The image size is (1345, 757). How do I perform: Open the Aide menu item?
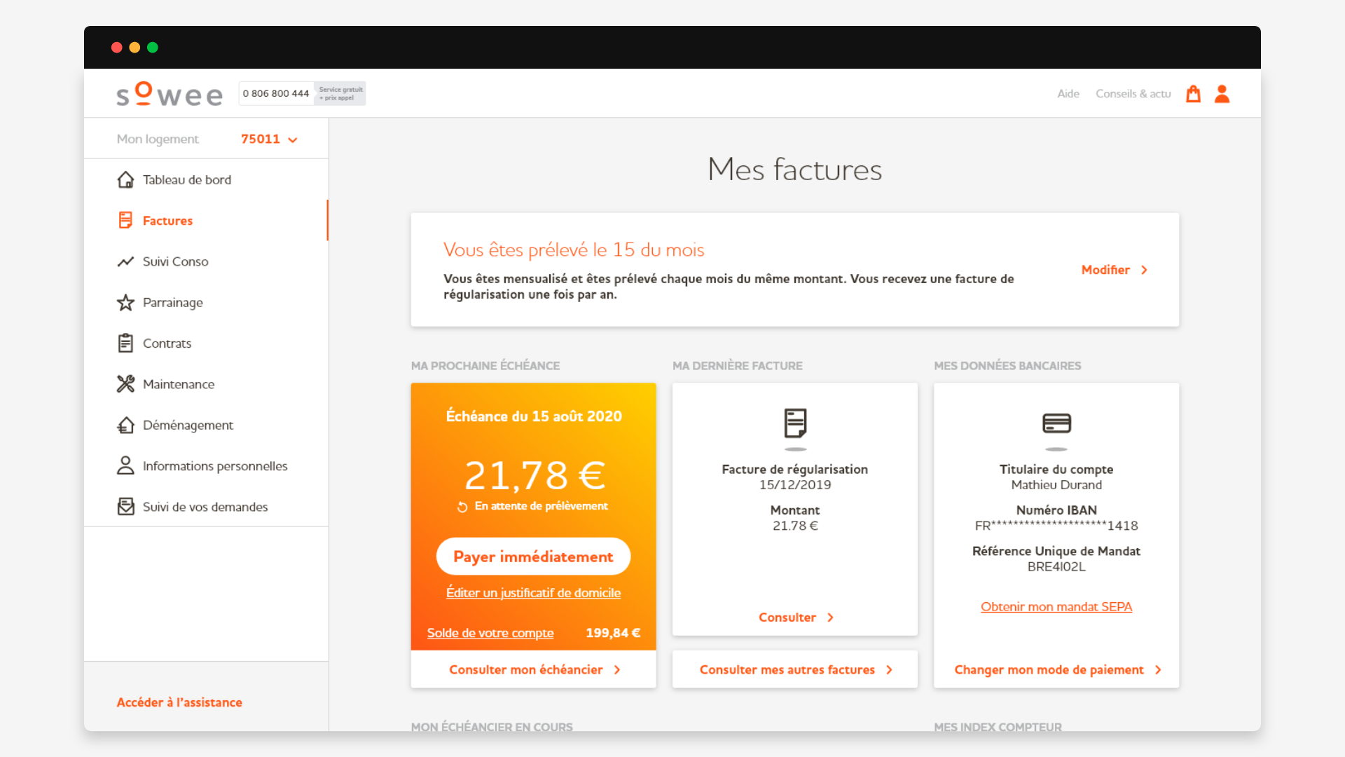[x=1068, y=93]
